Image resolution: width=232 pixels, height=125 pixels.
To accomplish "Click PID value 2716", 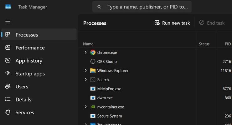I will pos(227,62).
